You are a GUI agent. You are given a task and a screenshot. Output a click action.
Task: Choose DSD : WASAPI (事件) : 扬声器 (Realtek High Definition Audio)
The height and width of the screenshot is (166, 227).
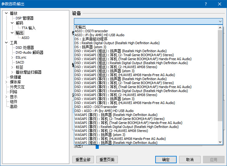(x=146, y=79)
